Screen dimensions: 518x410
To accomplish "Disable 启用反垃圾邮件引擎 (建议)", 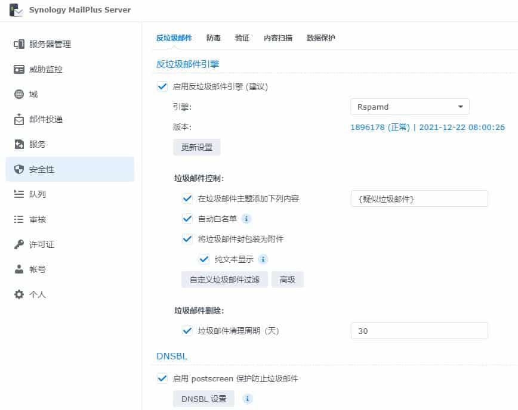I will [x=162, y=86].
